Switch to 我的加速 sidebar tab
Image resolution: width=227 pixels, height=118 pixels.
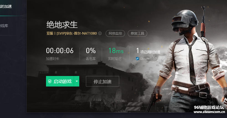(6, 6)
